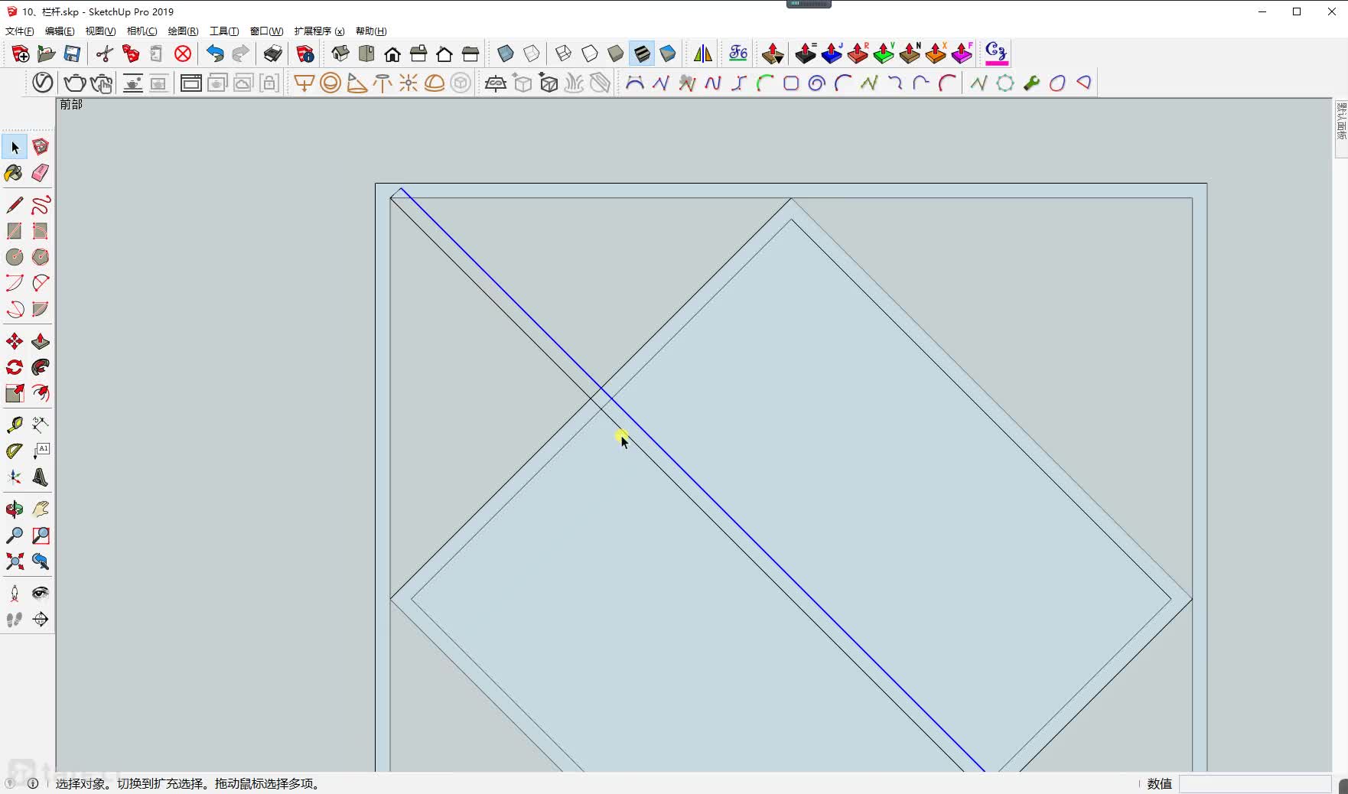This screenshot has width=1348, height=794.
Task: Undo the last action
Action: (215, 54)
